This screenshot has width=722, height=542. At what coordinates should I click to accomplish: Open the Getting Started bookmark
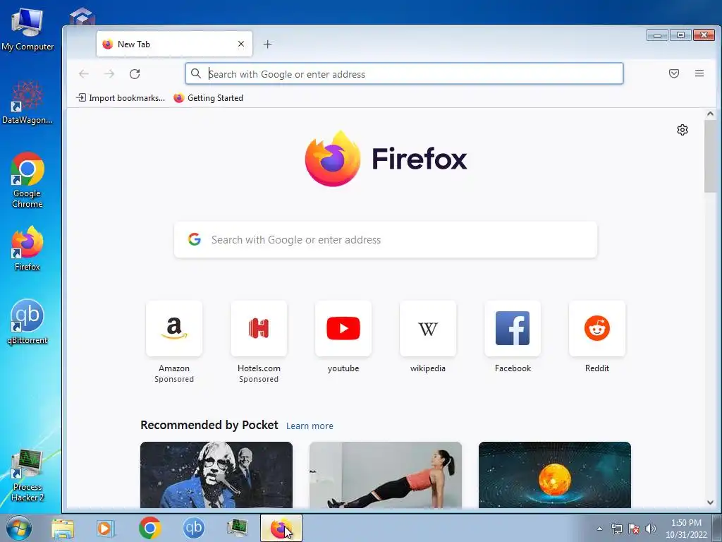point(208,97)
